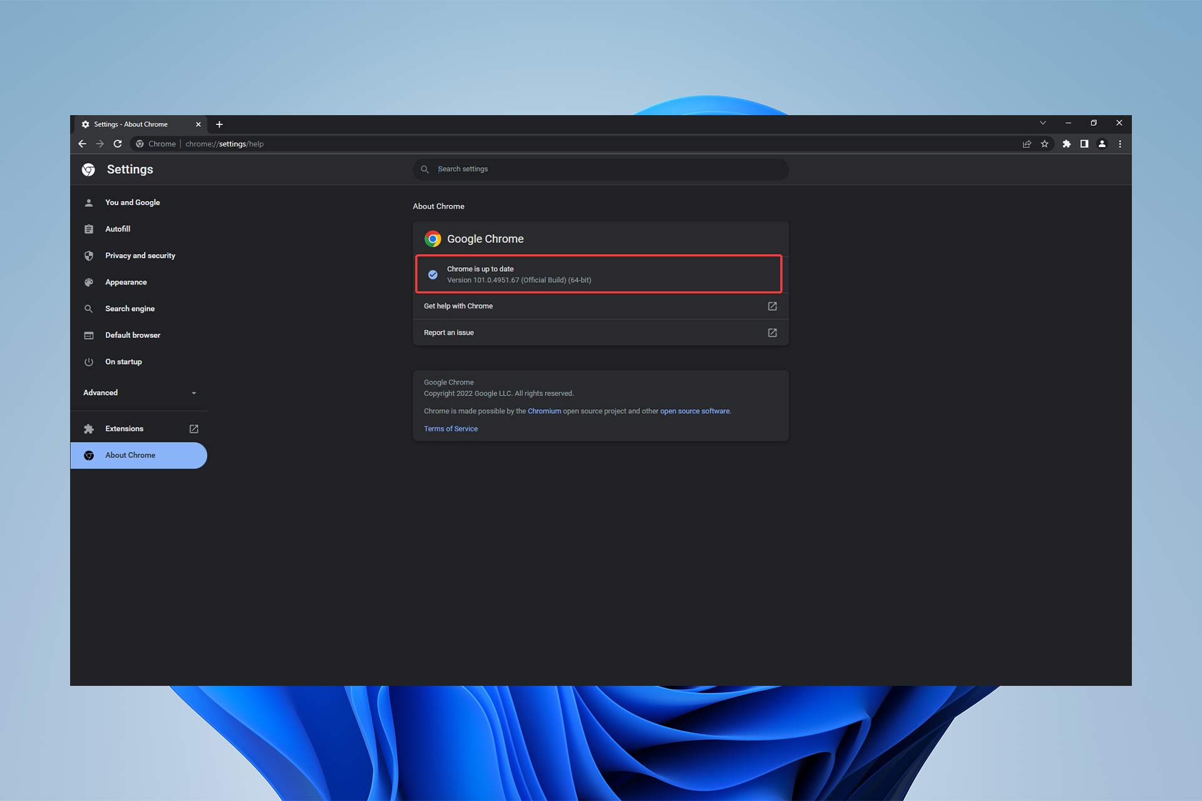Click the forward navigation arrow
The image size is (1202, 801).
[100, 144]
